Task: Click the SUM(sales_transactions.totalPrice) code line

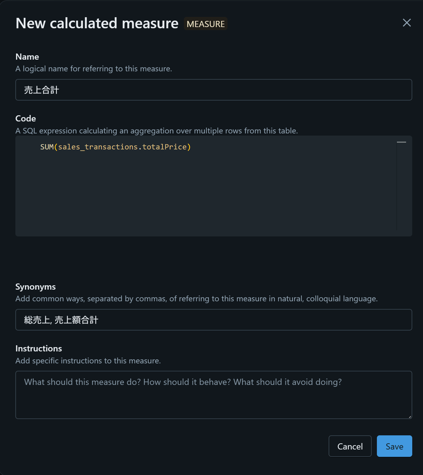Action: pyautogui.click(x=115, y=147)
